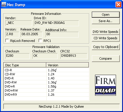
Task: Select the DVD-RW row
Action: 46,82
